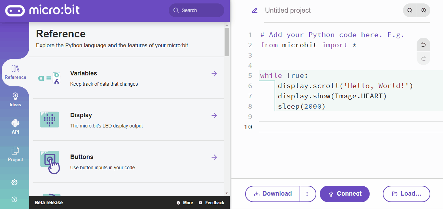
Task: Click the Reference heading
Action: point(61,34)
